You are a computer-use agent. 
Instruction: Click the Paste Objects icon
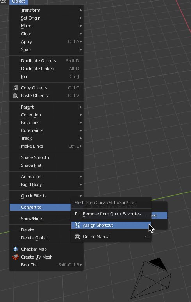pyautogui.click(x=16, y=96)
